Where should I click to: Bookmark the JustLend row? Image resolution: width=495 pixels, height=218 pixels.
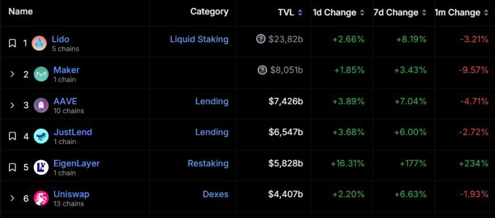pyautogui.click(x=12, y=136)
